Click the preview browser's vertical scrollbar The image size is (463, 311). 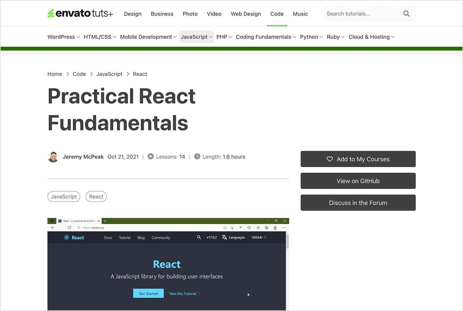point(287,242)
